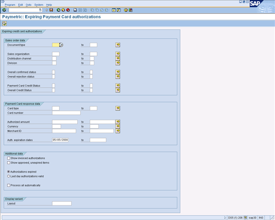Click the transaction command field
The image size is (275, 220).
coord(24,10)
